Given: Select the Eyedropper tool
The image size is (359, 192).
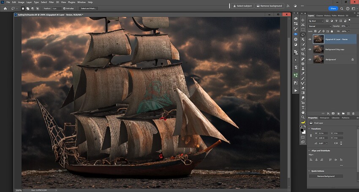Looking at the screenshot, I should [303, 74].
